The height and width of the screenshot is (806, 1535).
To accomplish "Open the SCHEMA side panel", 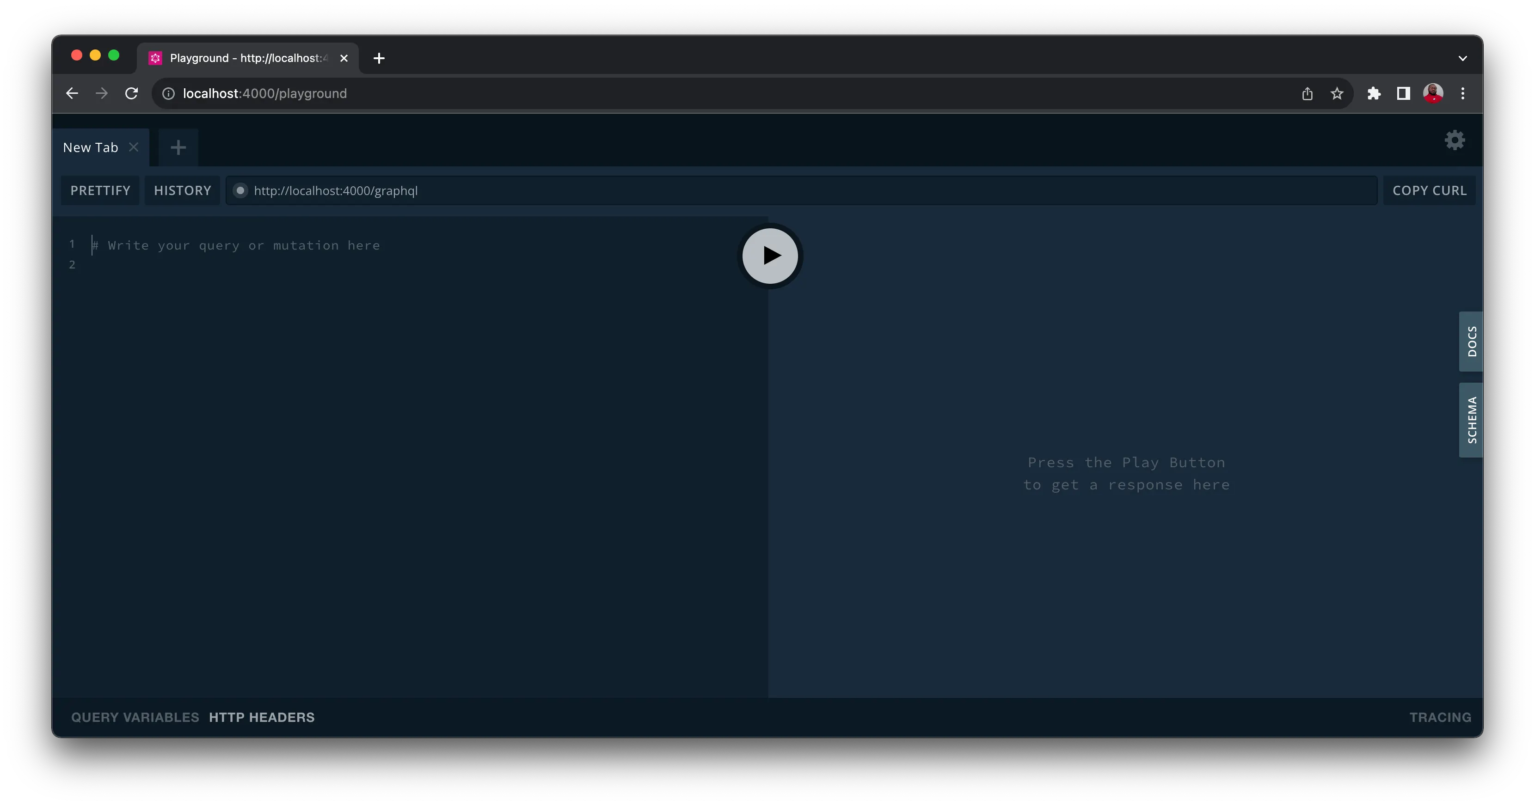I will [x=1471, y=420].
